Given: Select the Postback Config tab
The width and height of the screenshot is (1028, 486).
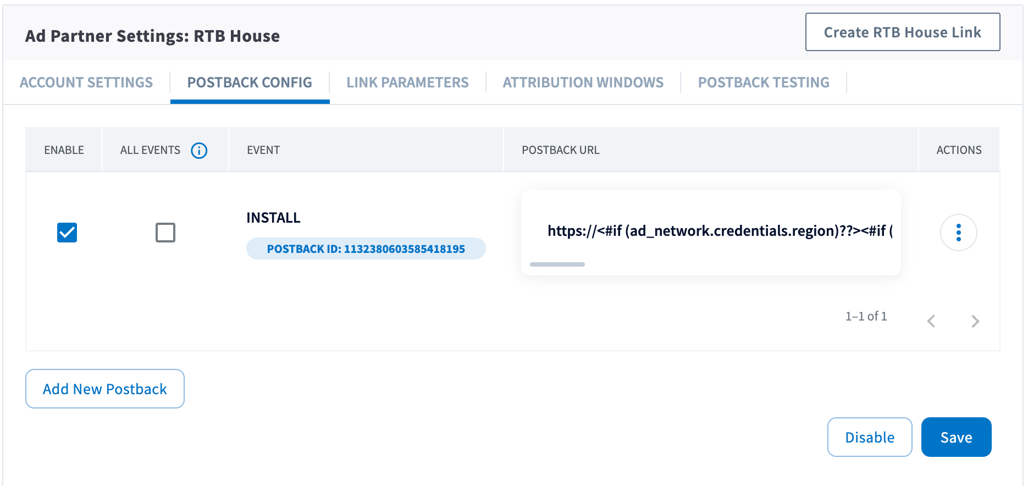Looking at the screenshot, I should click(x=250, y=82).
